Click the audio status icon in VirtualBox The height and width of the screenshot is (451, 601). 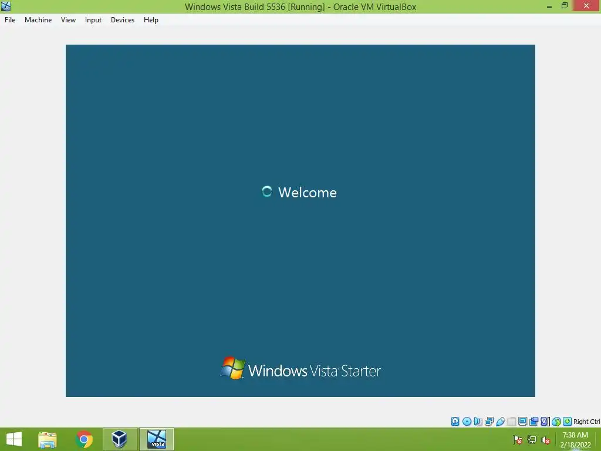[478, 422]
